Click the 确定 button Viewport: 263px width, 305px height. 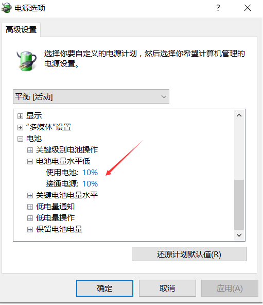coord(104,289)
